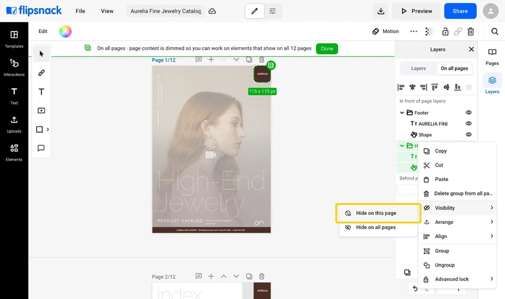505x299 pixels.
Task: Choose Paste from context menu
Action: click(x=457, y=179)
